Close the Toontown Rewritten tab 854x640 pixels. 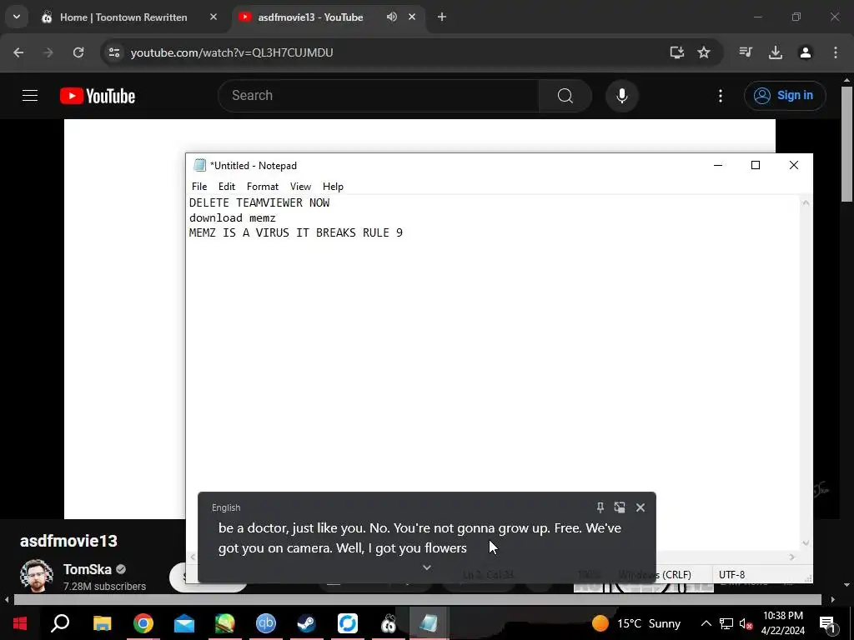(x=213, y=17)
